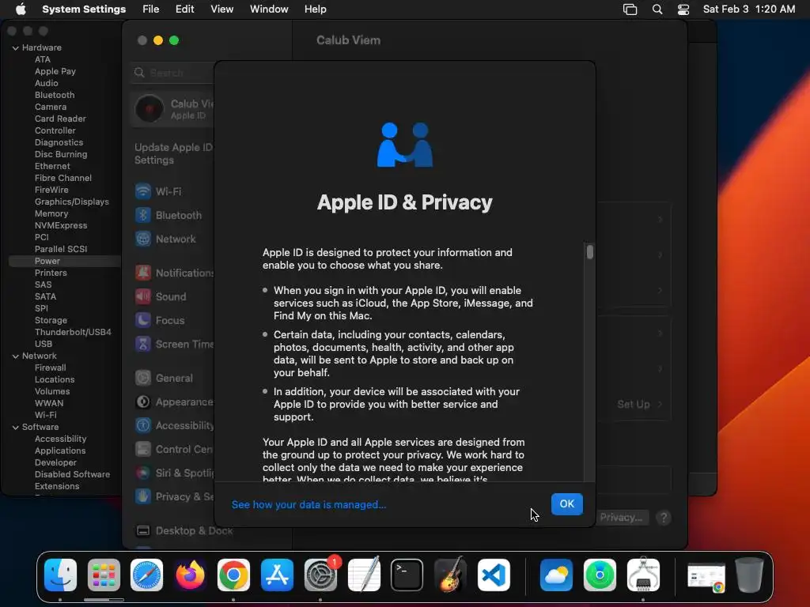The image size is (810, 607).
Task: Click the help question mark button
Action: 664,517
